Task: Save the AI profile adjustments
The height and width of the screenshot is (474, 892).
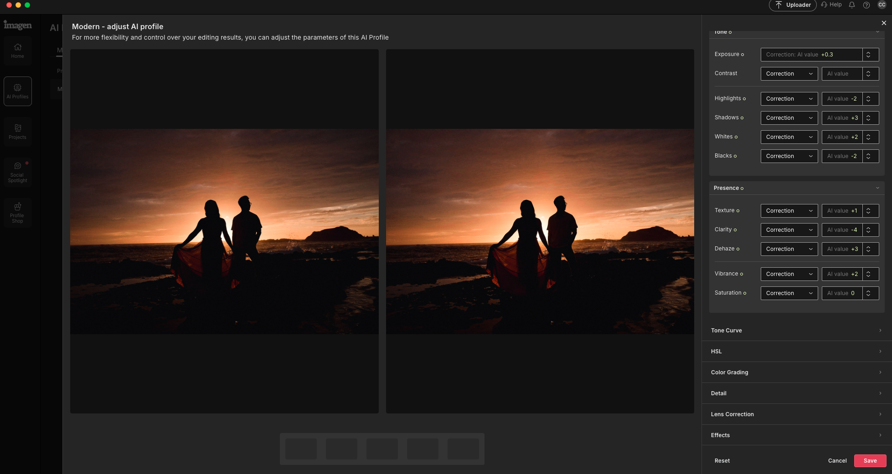Action: [x=870, y=461]
